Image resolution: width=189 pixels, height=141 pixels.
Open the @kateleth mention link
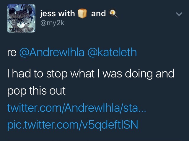[112, 52]
